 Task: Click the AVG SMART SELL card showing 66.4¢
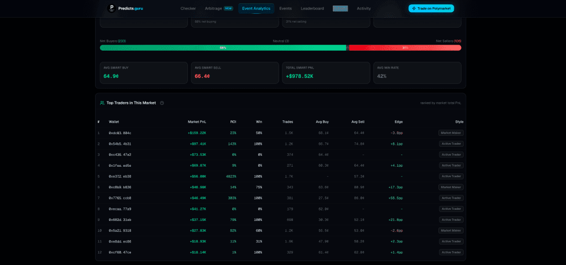pyautogui.click(x=235, y=73)
